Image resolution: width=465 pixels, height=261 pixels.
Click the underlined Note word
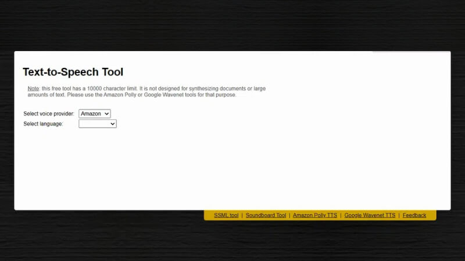click(33, 89)
